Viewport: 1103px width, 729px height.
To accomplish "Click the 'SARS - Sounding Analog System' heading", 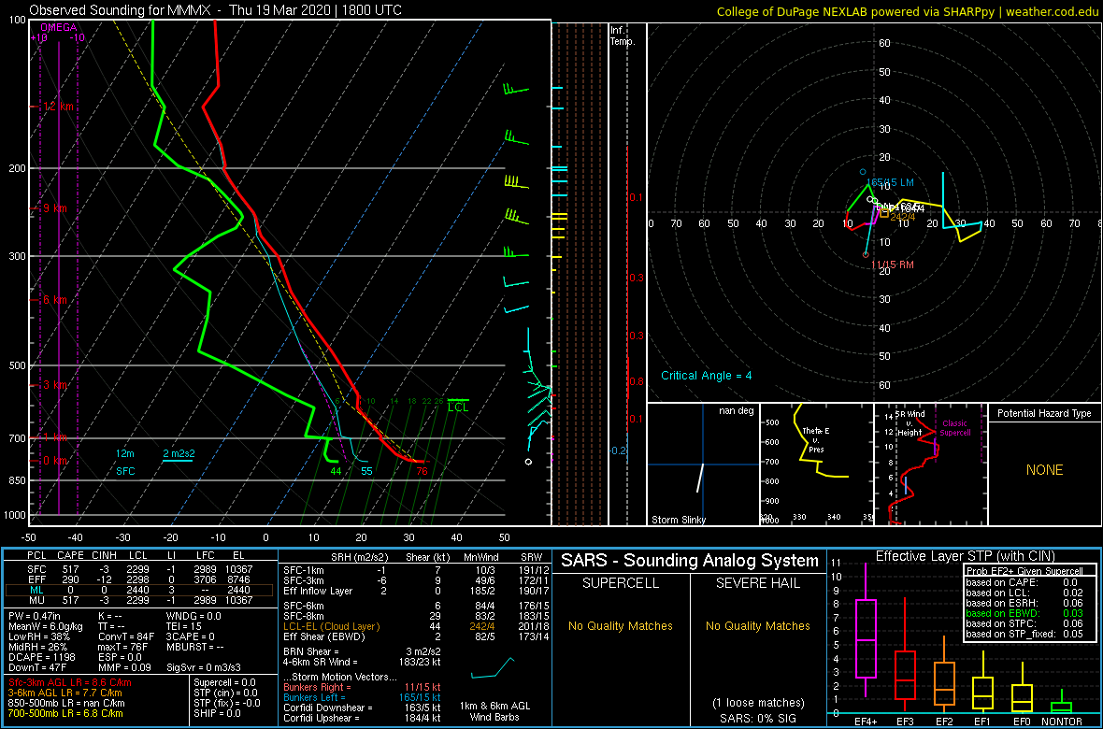I will pyautogui.click(x=690, y=561).
